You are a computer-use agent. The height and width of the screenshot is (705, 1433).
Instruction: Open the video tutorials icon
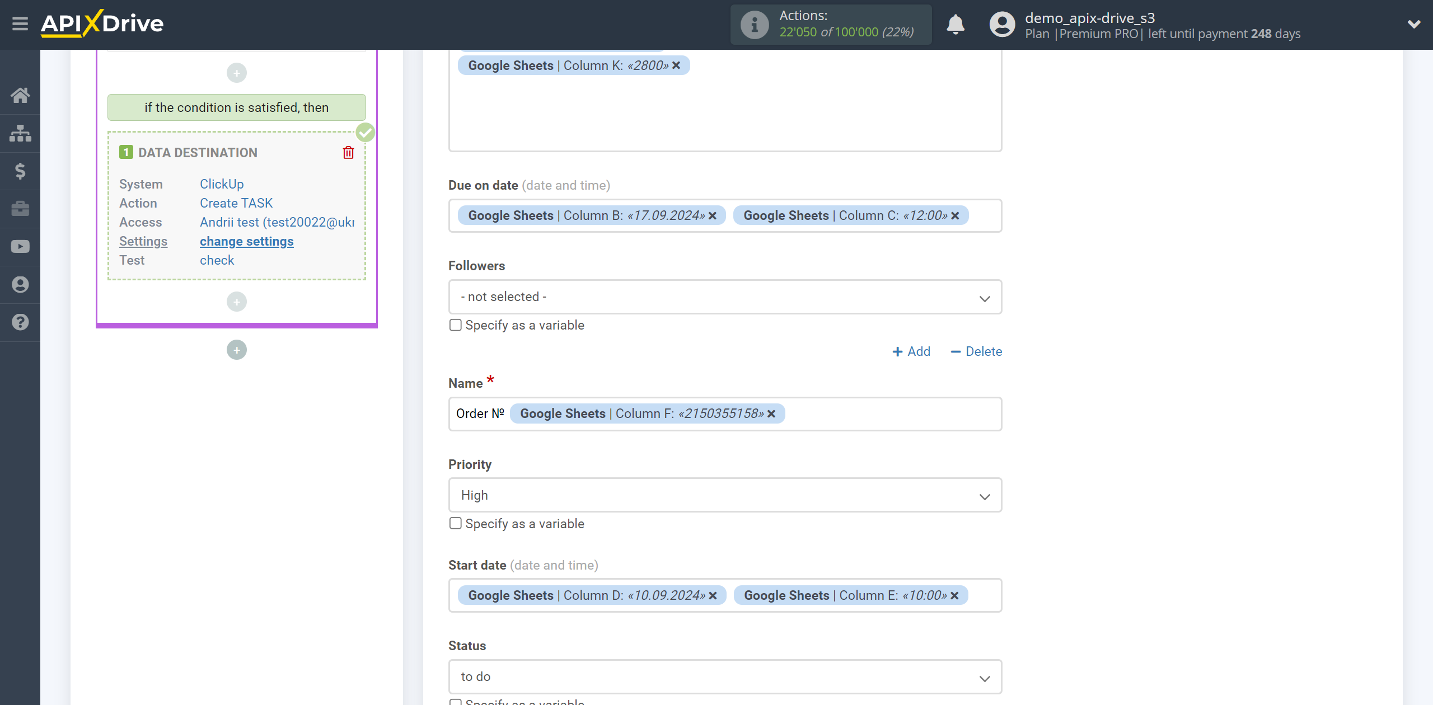[20, 247]
